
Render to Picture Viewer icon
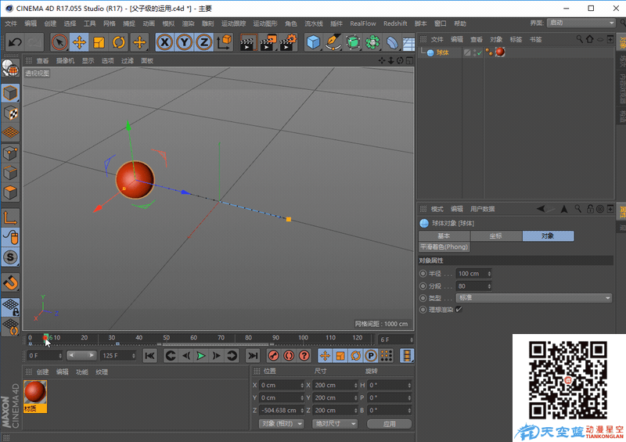[x=268, y=42]
